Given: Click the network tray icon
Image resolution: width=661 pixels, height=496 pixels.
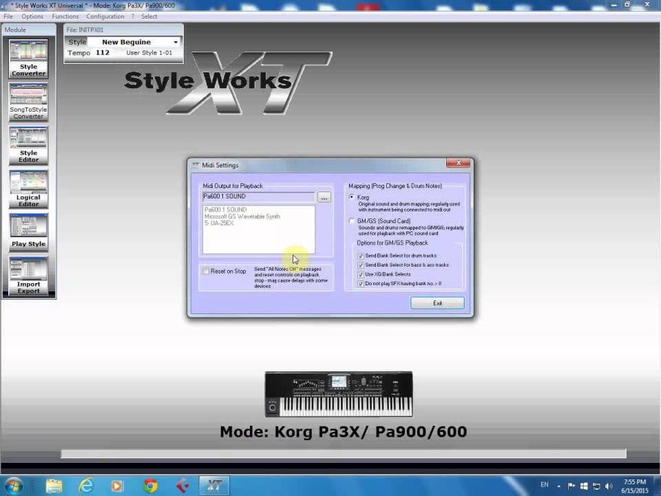Looking at the screenshot, I should pos(596,486).
